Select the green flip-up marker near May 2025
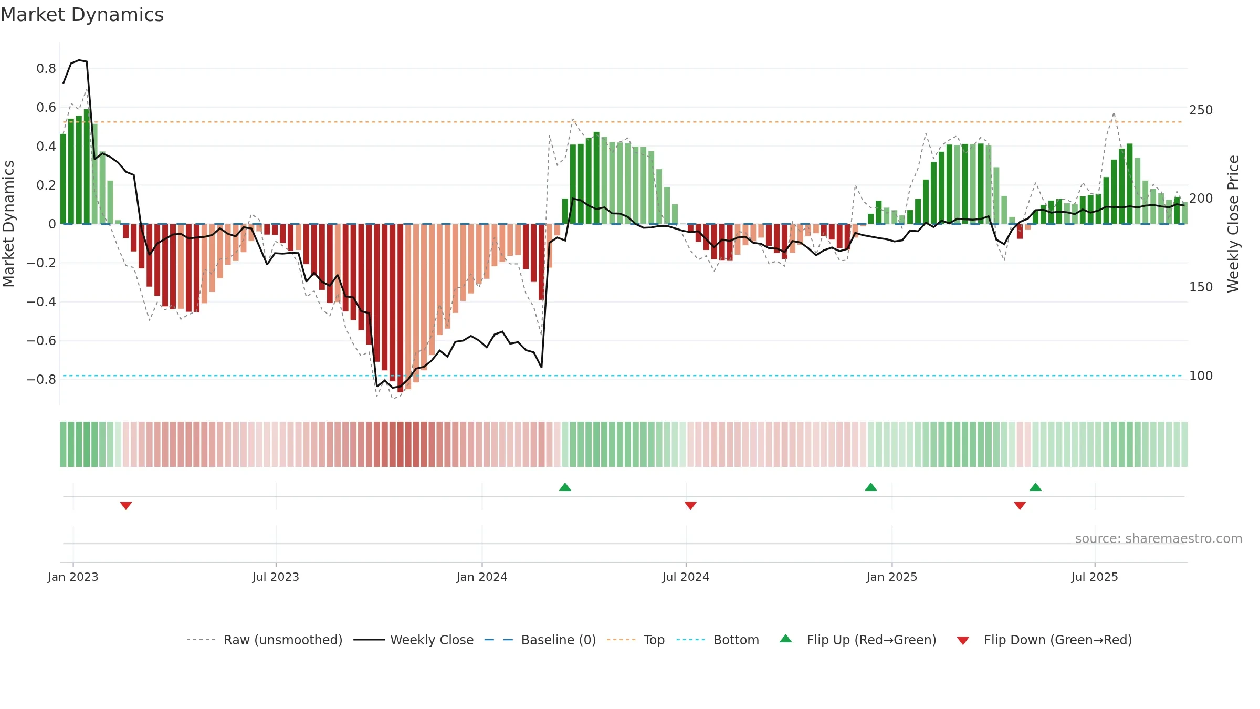 (x=1036, y=487)
